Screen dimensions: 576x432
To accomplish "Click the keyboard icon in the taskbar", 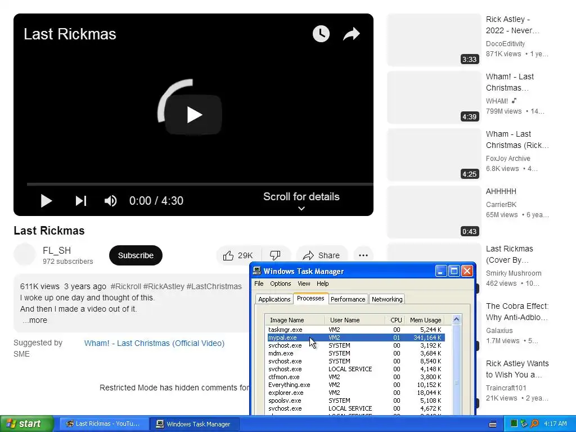I will coord(493,424).
